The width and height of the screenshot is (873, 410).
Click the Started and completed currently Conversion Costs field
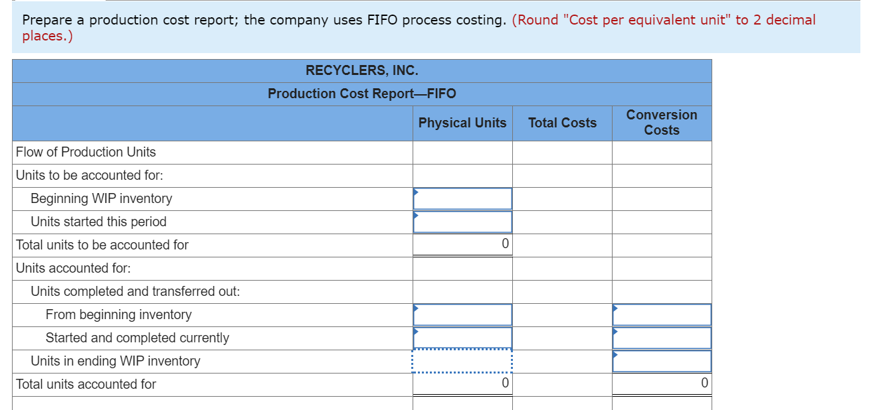point(662,338)
